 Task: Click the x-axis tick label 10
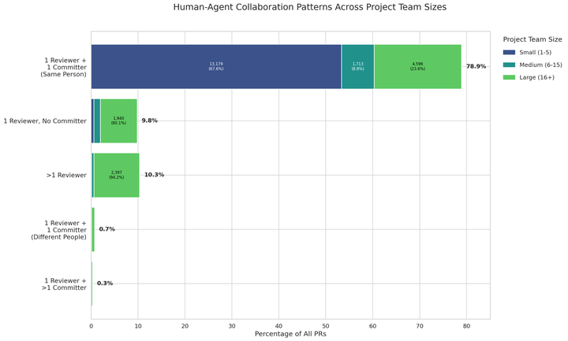[138, 326]
